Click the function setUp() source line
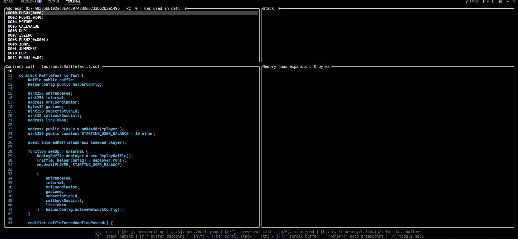This screenshot has height=239, width=518. coord(58,151)
